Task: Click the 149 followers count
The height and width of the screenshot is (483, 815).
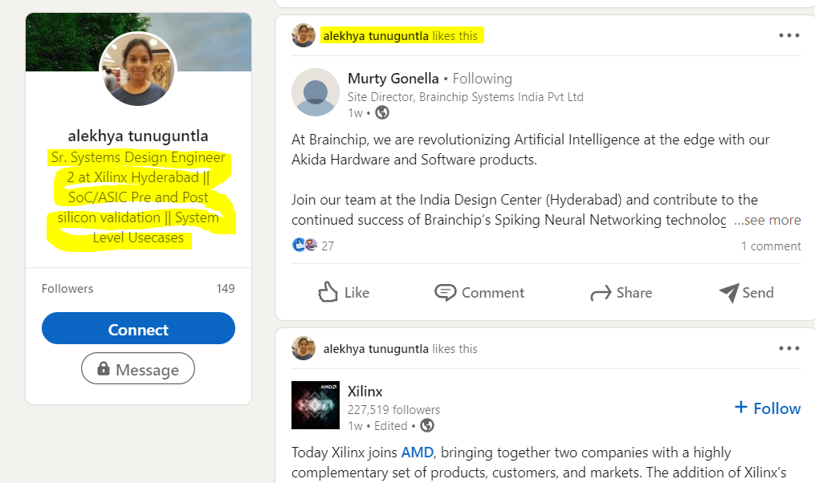Action: (x=226, y=289)
